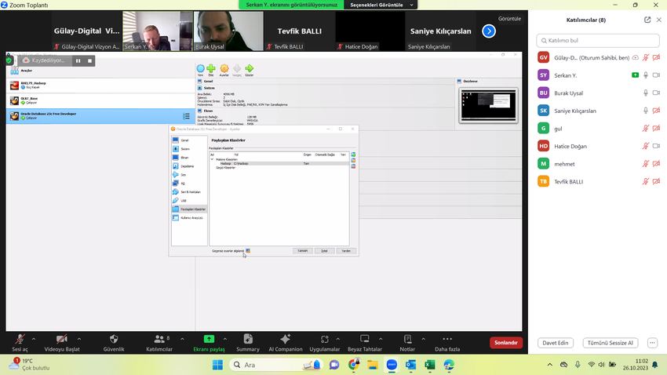The width and height of the screenshot is (667, 375).
Task: Toggle microphone for Serkan Y. in participant list
Action: pos(645,75)
